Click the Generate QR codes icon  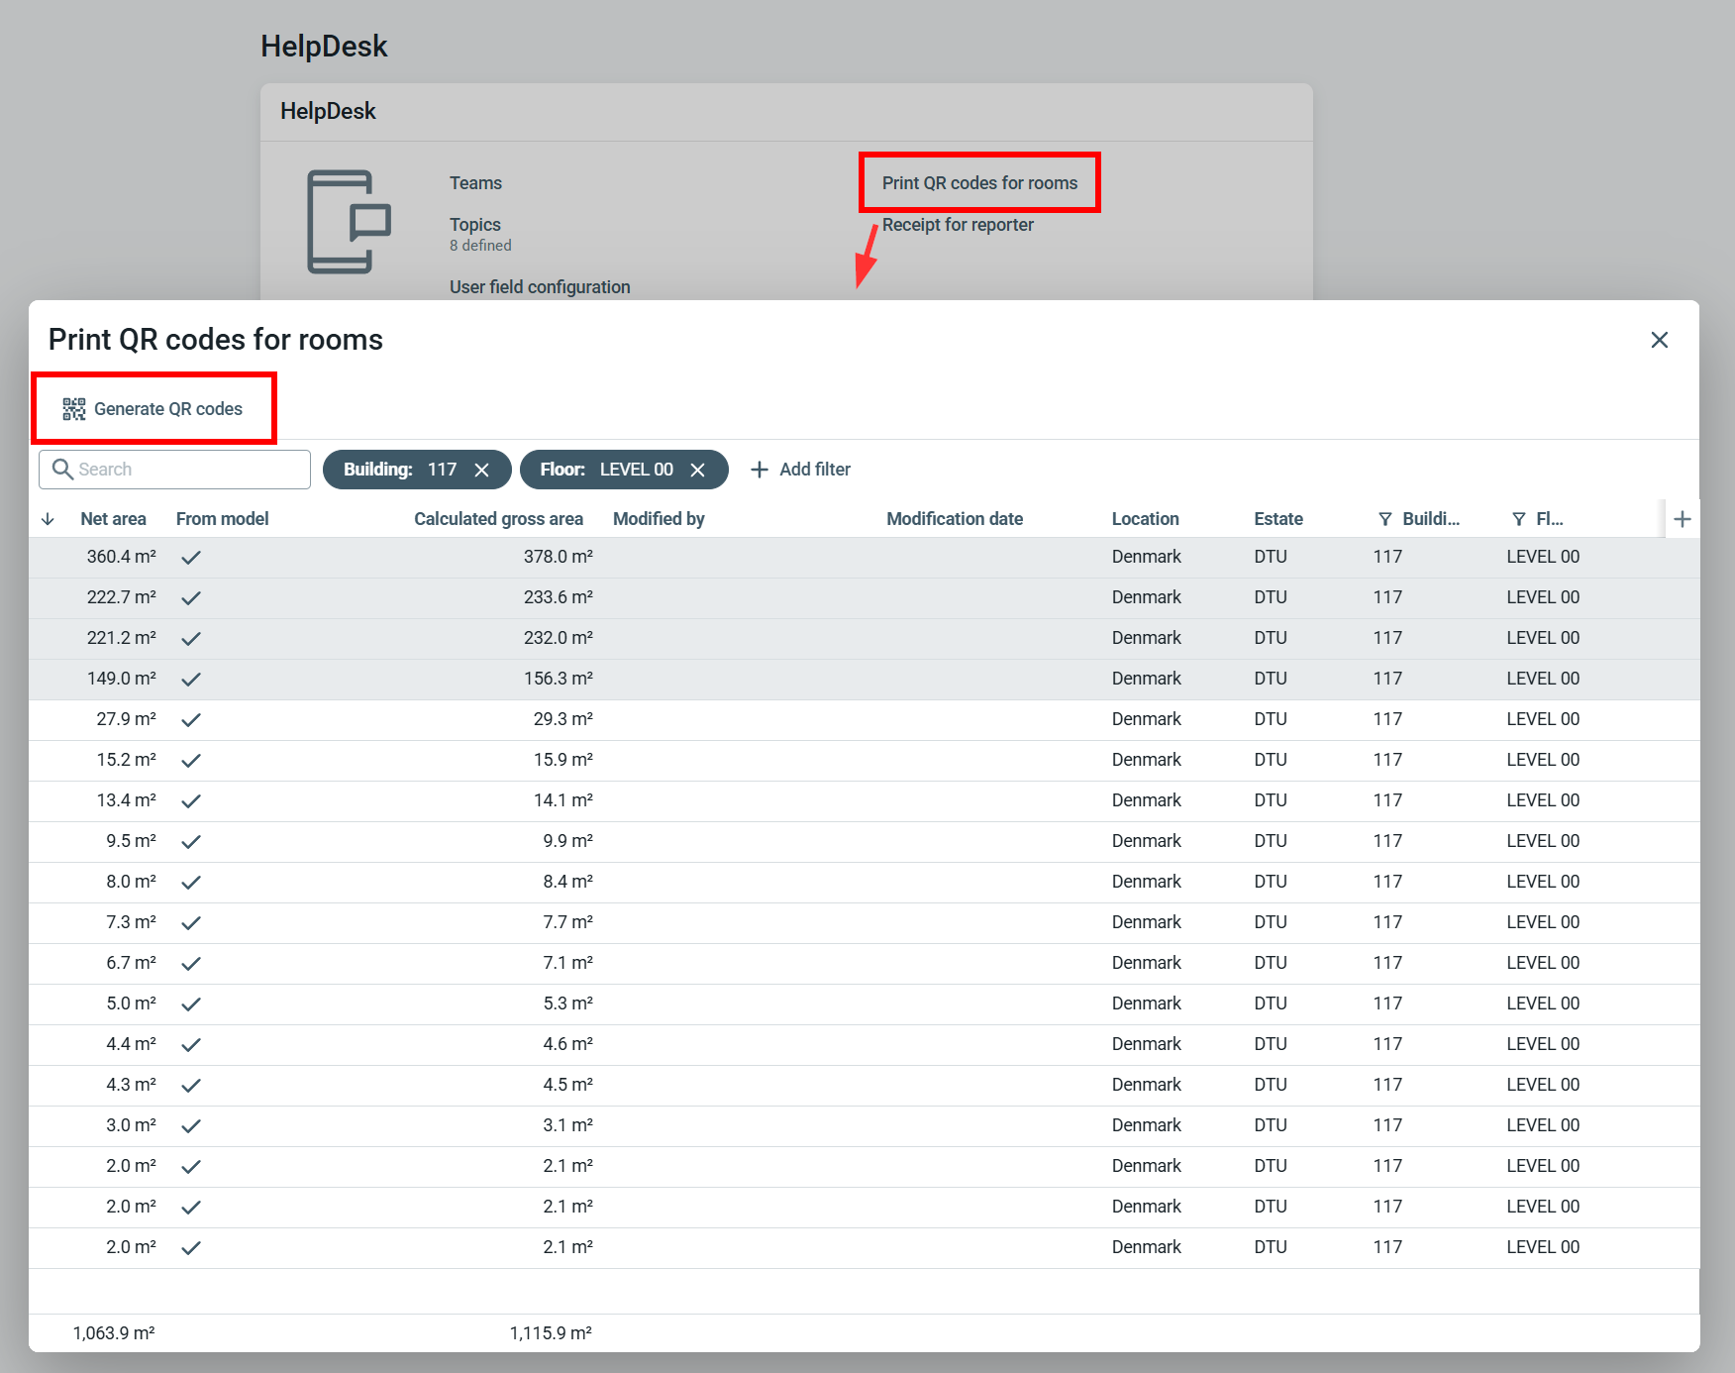point(74,409)
